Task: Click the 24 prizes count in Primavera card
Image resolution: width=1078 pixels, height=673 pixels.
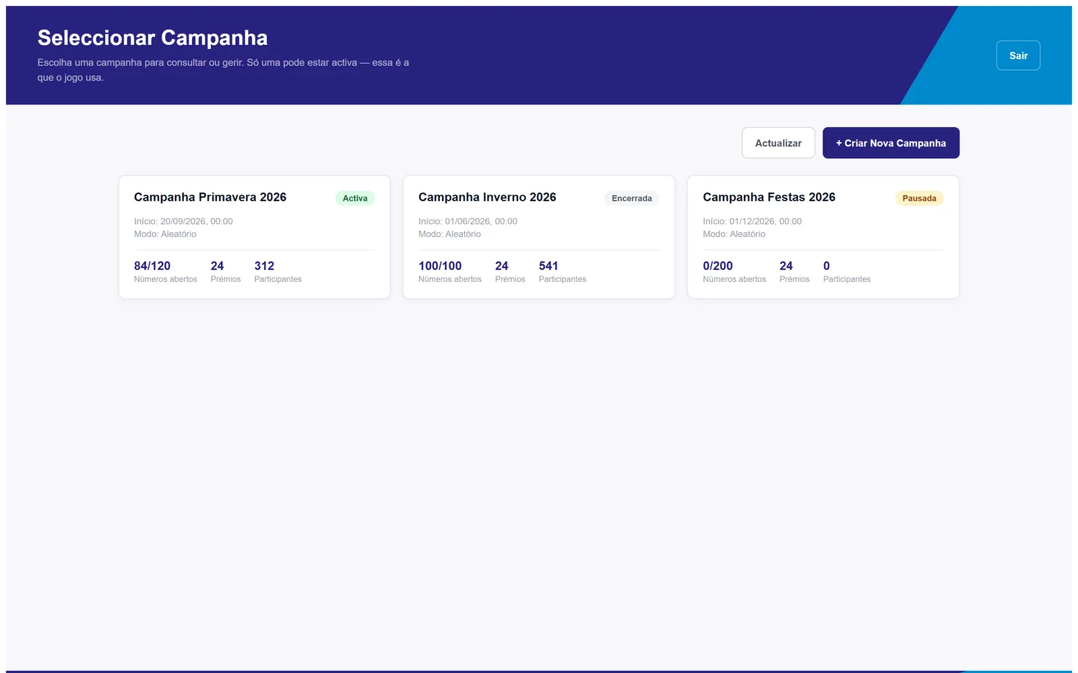Action: [x=217, y=266]
